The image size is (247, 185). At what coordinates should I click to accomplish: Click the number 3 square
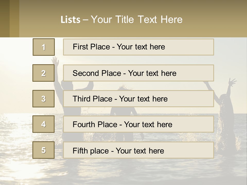43,99
